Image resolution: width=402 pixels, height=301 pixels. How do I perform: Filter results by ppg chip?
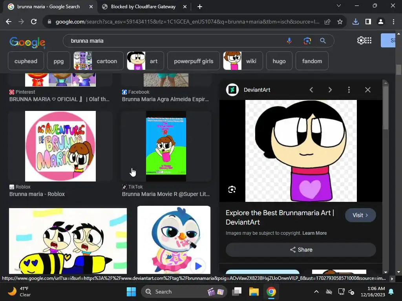[59, 61]
